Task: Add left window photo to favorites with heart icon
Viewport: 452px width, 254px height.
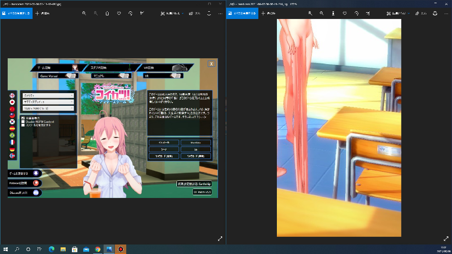Action: pyautogui.click(x=119, y=14)
